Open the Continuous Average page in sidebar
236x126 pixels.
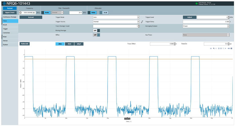10,17
